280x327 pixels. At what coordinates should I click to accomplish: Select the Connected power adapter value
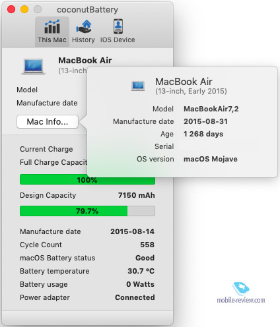(x=135, y=297)
